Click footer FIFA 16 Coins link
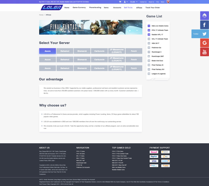 pos(80,154)
